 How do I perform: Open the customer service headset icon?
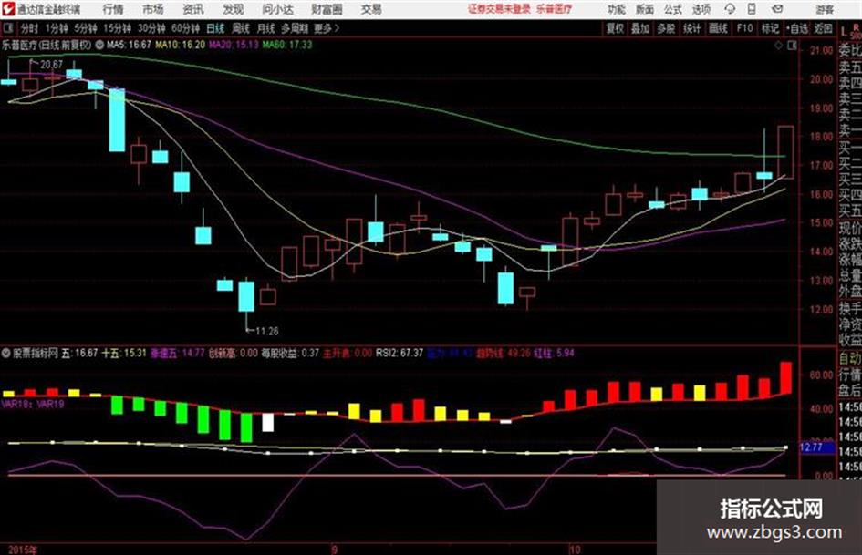(x=730, y=9)
